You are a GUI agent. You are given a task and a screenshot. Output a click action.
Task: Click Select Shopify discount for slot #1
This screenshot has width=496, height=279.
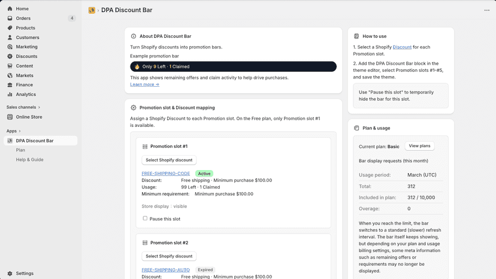point(169,160)
